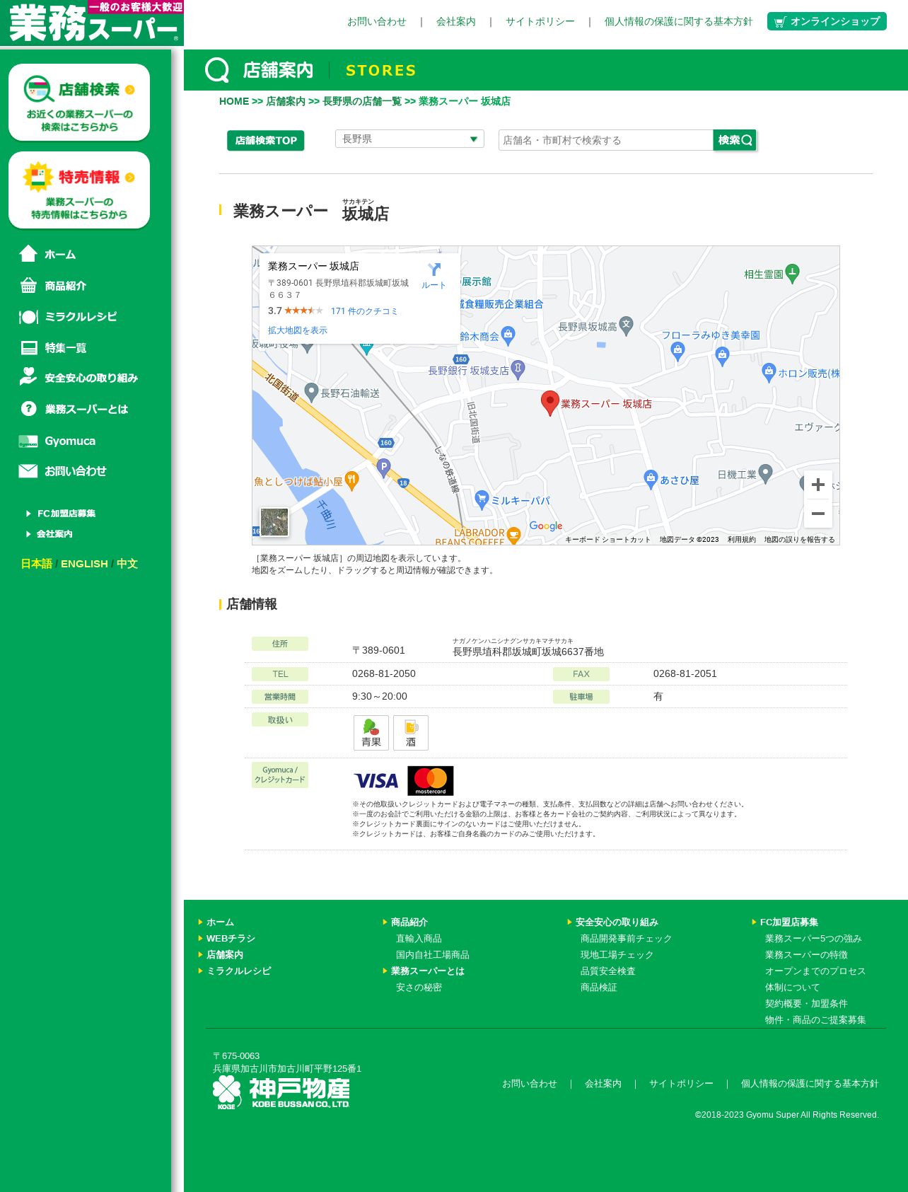Open サイトポリシー in the footer bar
The width and height of the screenshot is (908, 1192).
[681, 1084]
